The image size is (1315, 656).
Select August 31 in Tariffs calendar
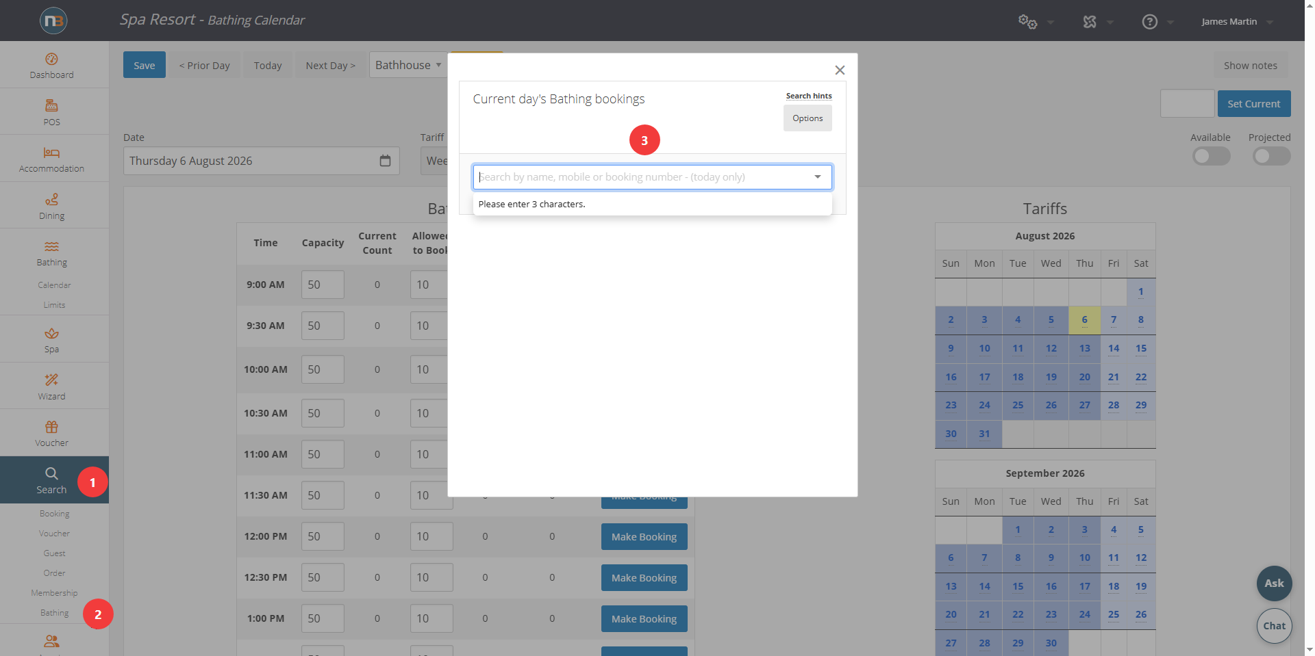coord(984,434)
